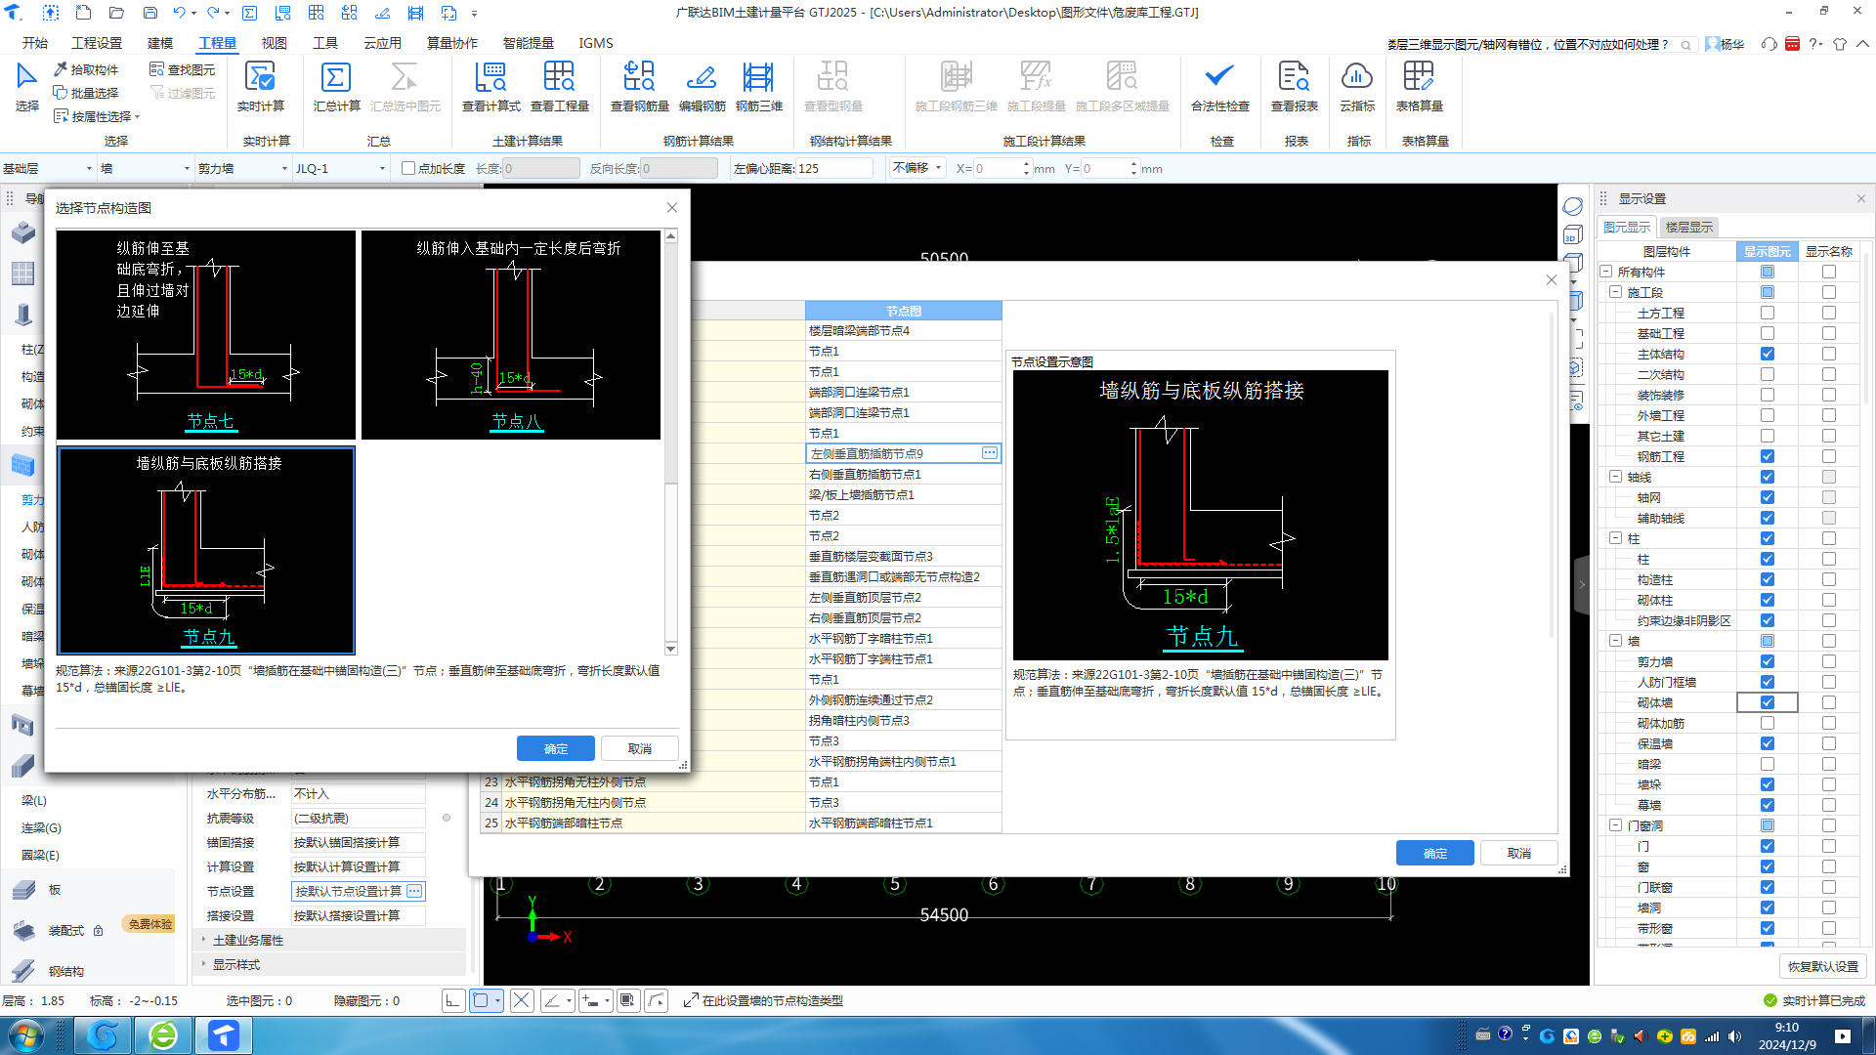Click the node thumbnail list scrollbar

[x=670, y=361]
